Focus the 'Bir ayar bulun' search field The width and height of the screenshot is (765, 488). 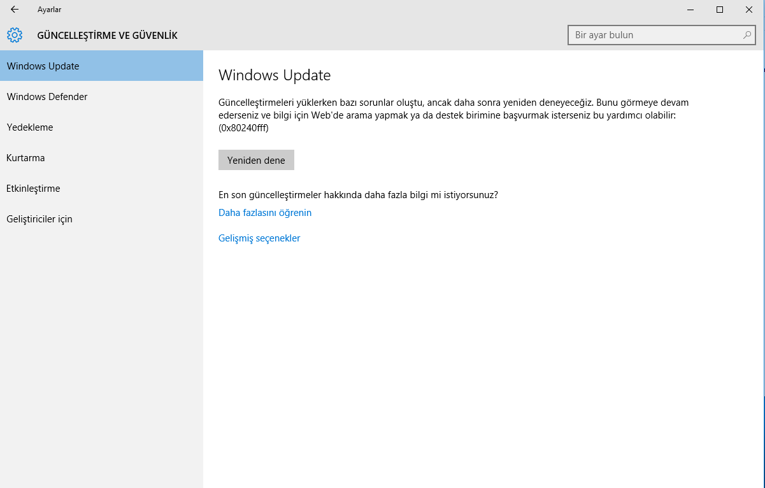coord(661,35)
